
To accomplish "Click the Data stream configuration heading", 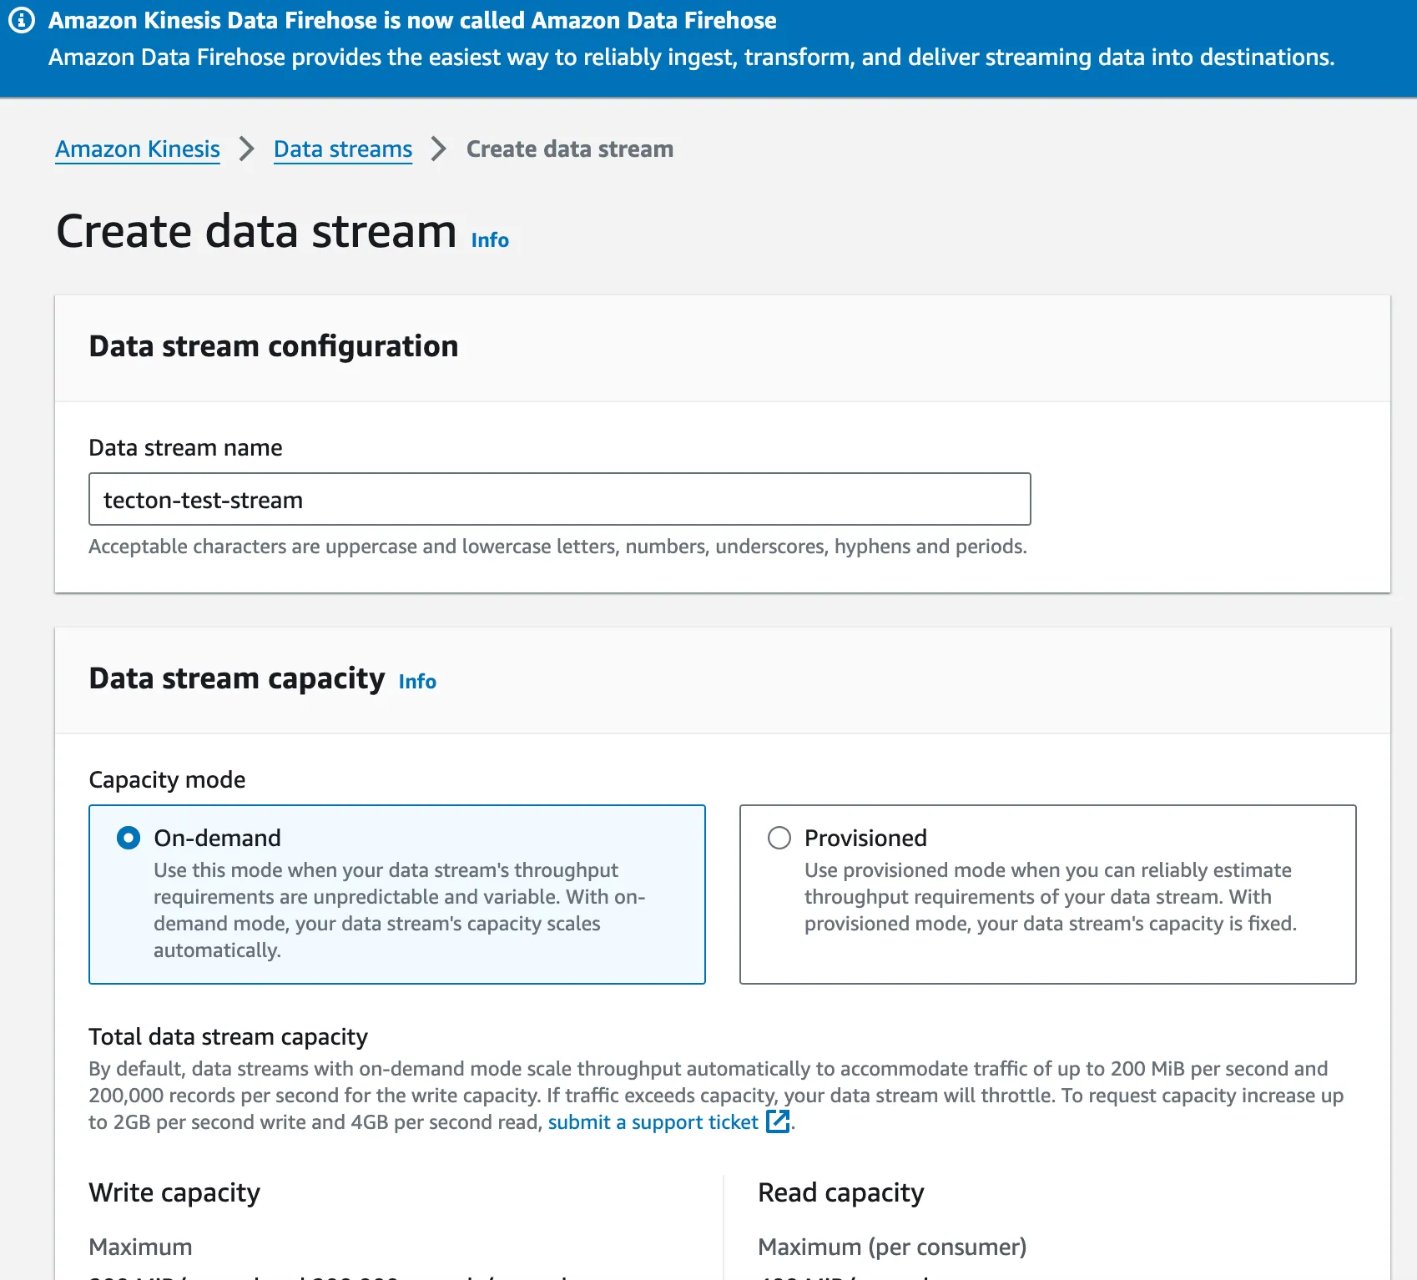I will click(274, 346).
